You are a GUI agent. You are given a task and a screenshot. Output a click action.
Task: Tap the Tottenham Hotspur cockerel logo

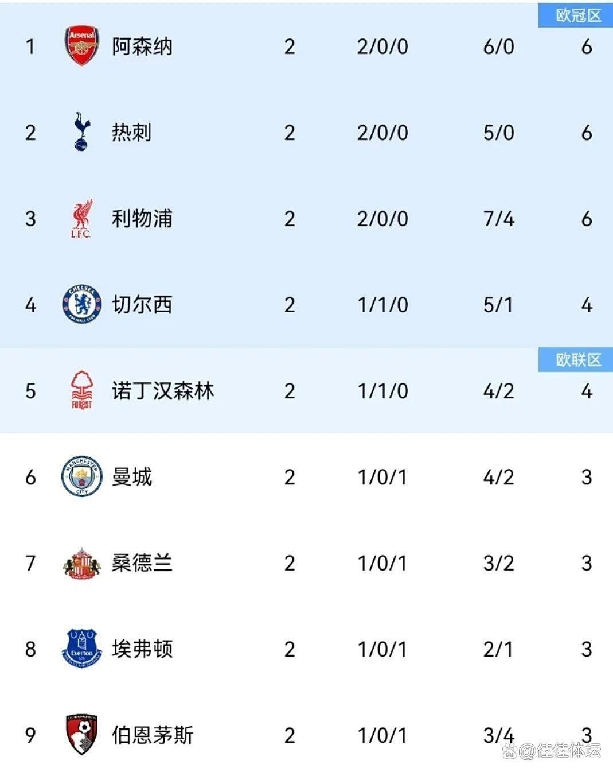[x=81, y=132]
